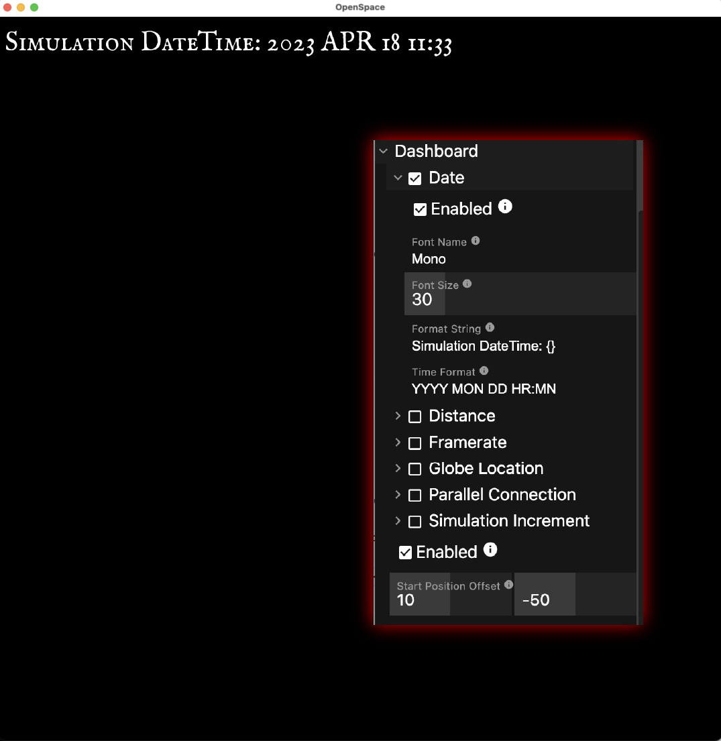Click info icon beside Font Name
The image size is (721, 741).
(x=476, y=241)
